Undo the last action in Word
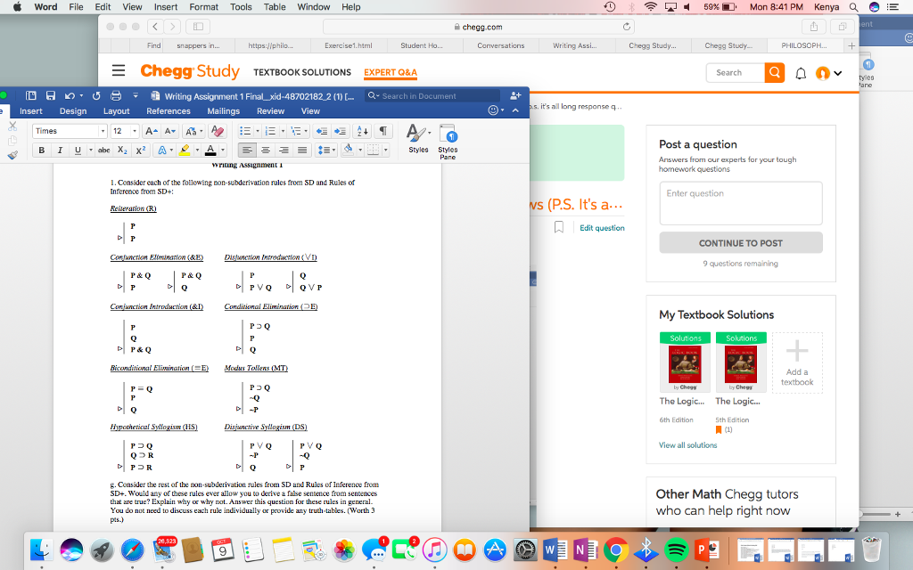Screen dimensions: 913x570 (70, 96)
